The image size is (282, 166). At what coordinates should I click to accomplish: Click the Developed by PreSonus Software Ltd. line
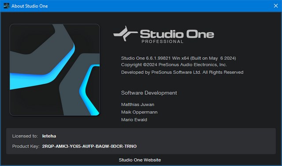pos(182,72)
